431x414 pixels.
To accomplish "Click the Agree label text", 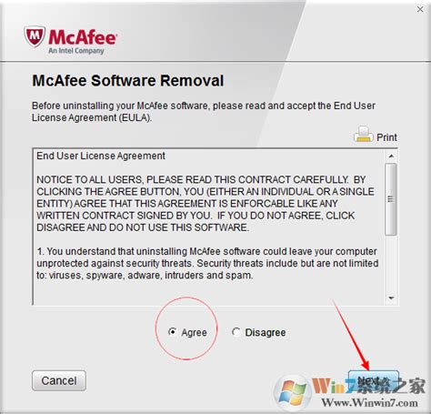I will point(194,332).
